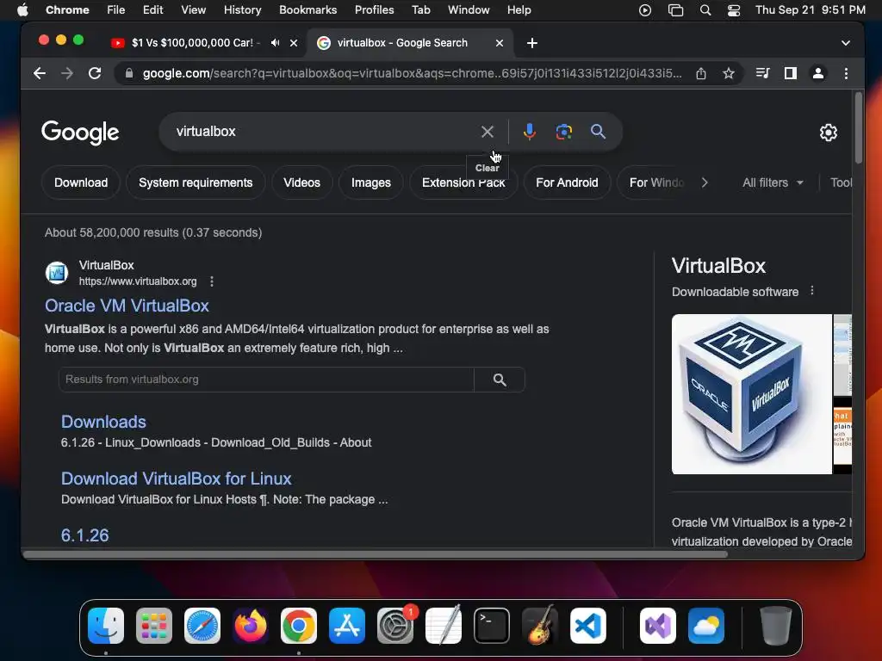This screenshot has width=882, height=661.
Task: Open the 6.1.26 sitelink
Action: (85, 535)
